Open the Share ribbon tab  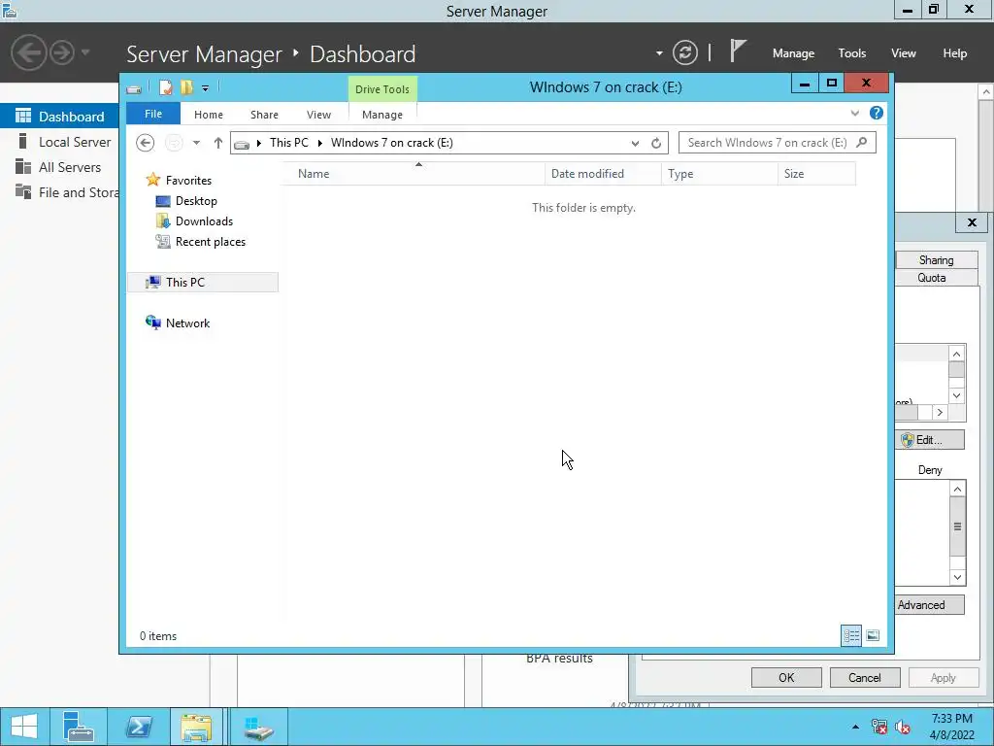264,115
